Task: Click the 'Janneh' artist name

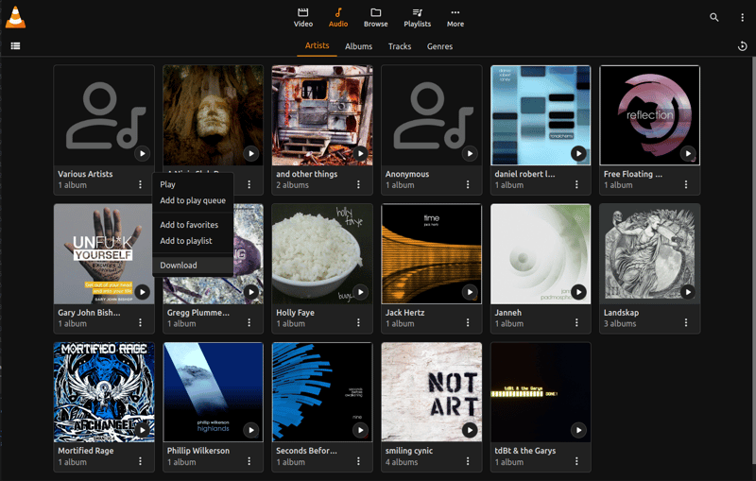Action: coord(507,312)
